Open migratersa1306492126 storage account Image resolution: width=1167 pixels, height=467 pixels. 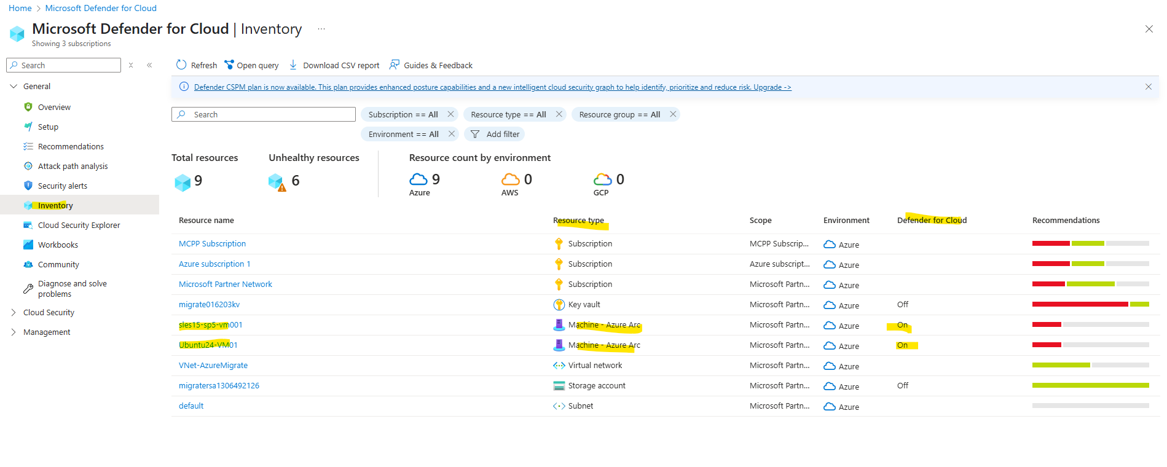(x=219, y=385)
